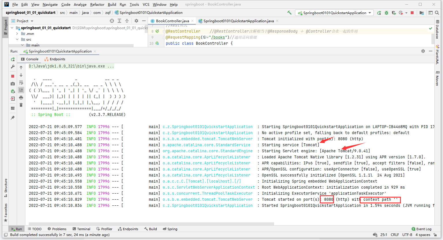Toggle scroll to end in console
Image resolution: width=443 pixels, height=240 pixels.
pos(21,90)
